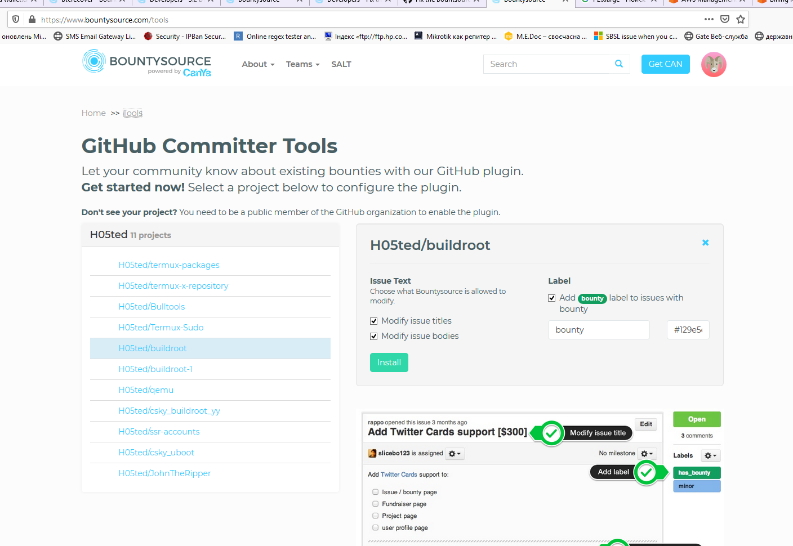Click the search magnifying glass icon

coord(618,64)
